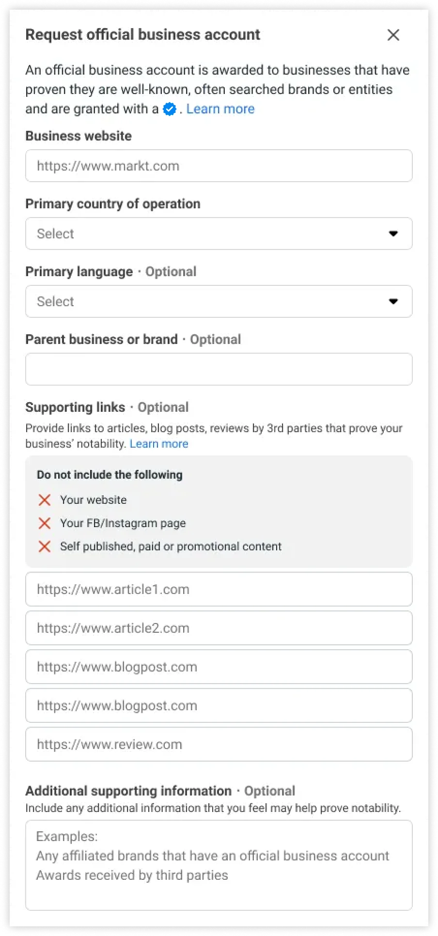The width and height of the screenshot is (438, 936).
Task: Click the red X beside 'Self published, paid or promotional content'
Action: click(44, 546)
